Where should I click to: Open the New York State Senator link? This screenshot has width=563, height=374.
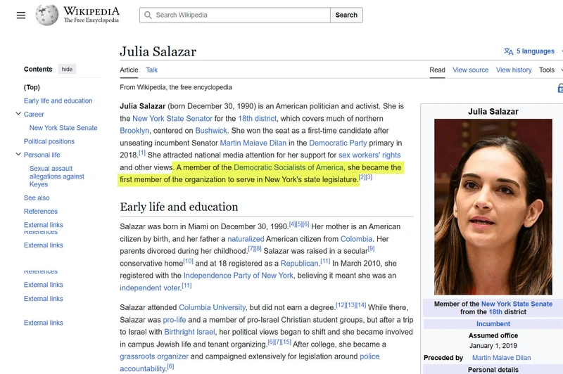pos(172,118)
